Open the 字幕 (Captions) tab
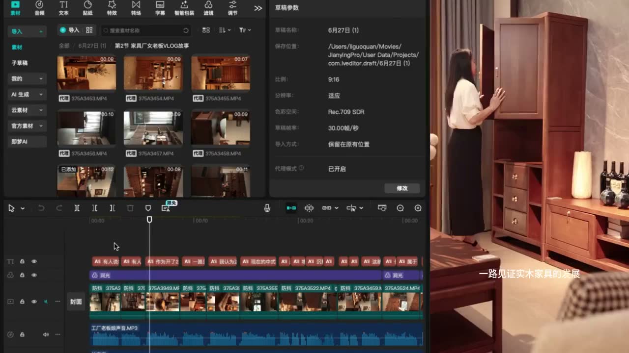Image resolution: width=629 pixels, height=353 pixels. [x=160, y=8]
